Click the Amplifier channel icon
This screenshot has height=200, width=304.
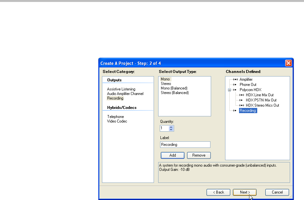point(235,79)
